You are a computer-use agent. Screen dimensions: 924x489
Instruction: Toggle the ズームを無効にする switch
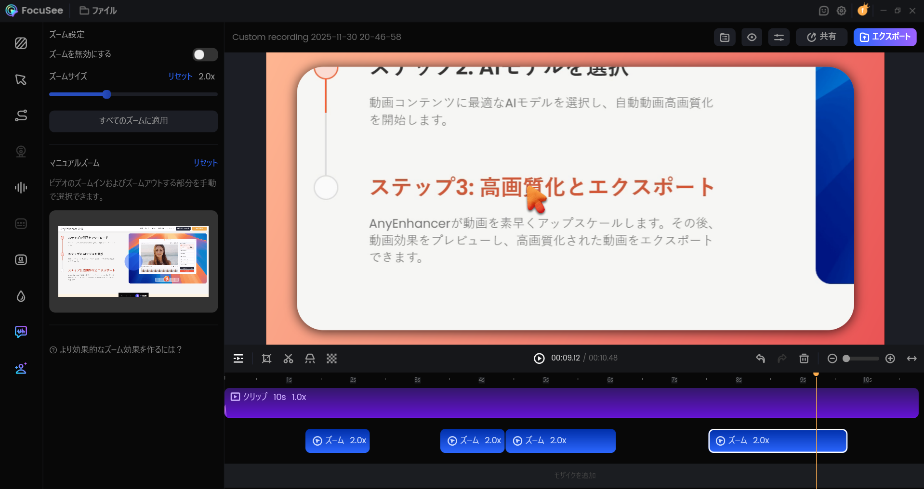tap(205, 54)
